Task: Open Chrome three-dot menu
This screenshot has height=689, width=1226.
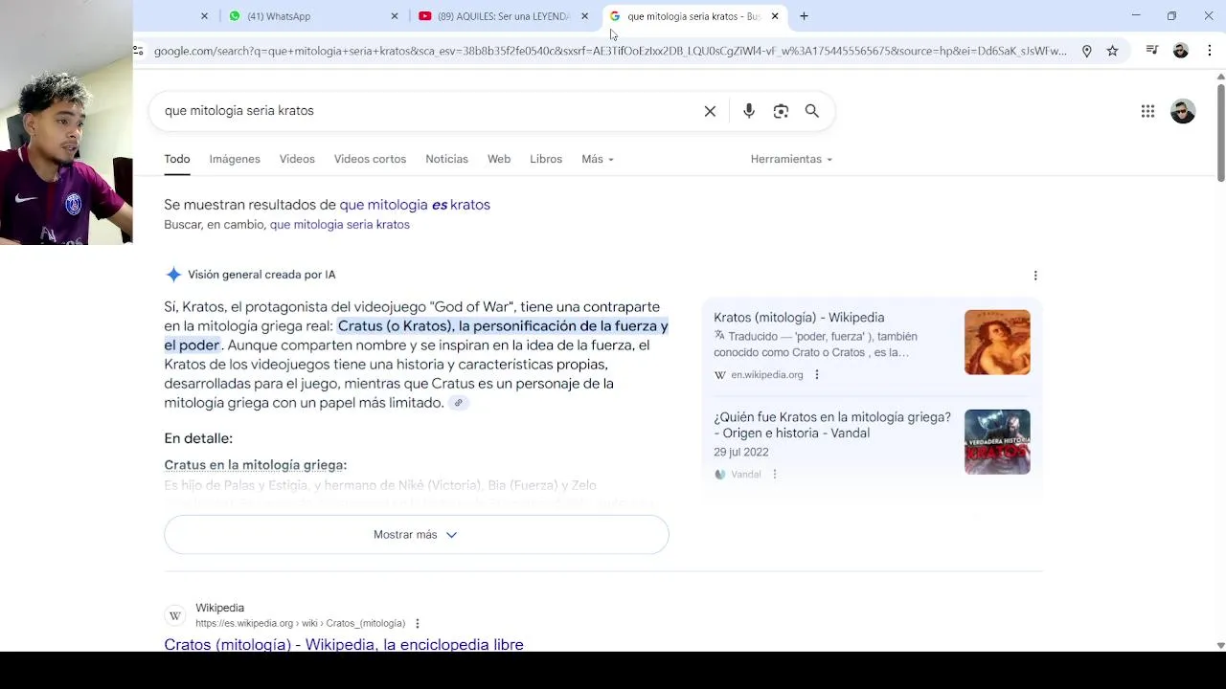Action: tap(1210, 51)
